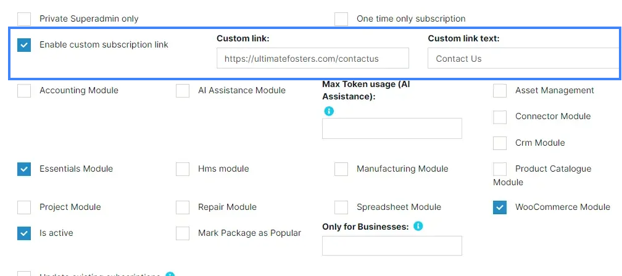Uncheck Enable custom subscription link checkbox
Viewport: 622px width, 276px height.
24,45
